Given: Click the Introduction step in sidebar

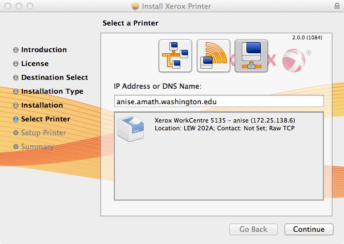Looking at the screenshot, I should (40, 50).
